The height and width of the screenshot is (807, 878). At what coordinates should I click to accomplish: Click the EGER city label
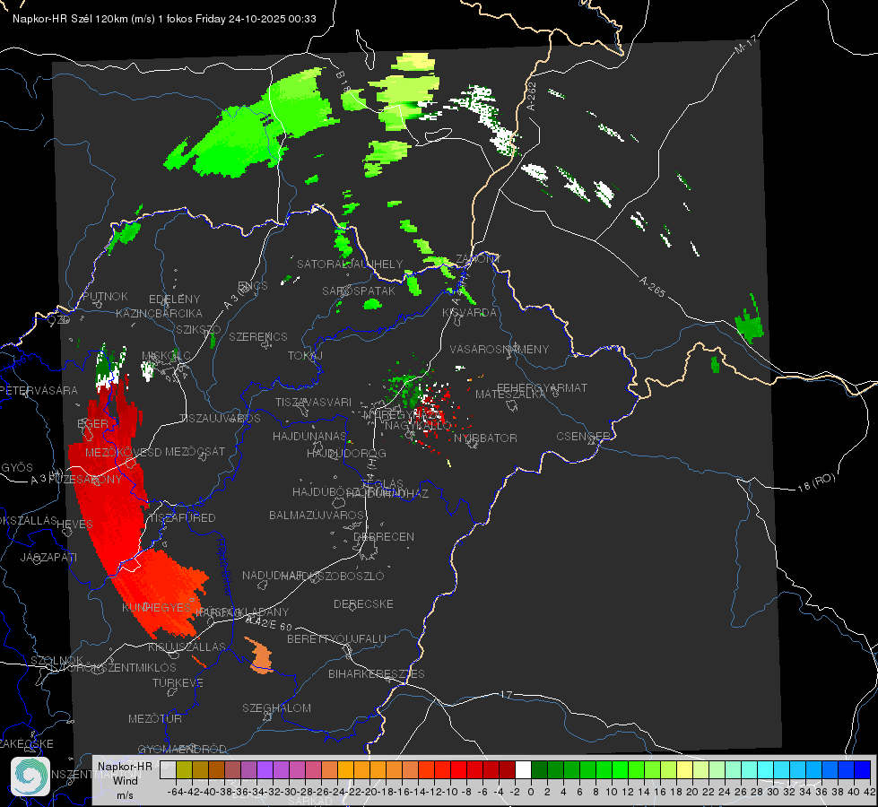[x=92, y=424]
